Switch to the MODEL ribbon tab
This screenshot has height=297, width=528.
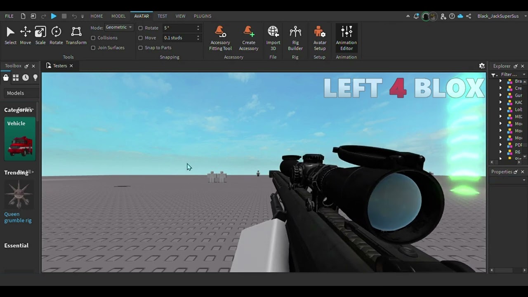[x=118, y=16]
